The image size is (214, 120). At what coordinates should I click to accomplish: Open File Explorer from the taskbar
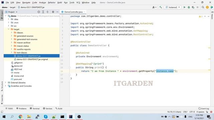click(29, 117)
